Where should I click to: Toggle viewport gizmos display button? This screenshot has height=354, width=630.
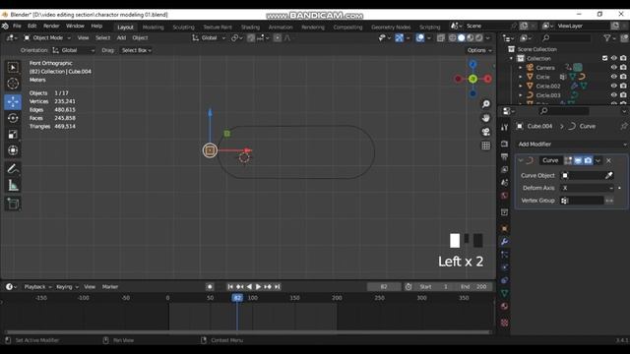(399, 37)
